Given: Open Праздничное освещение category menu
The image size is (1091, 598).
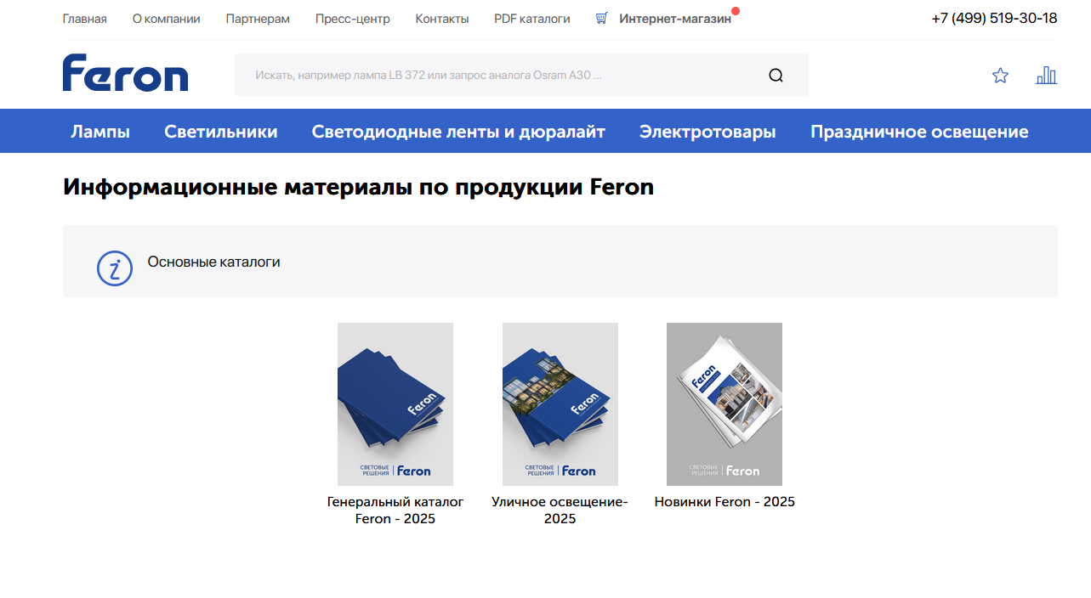Looking at the screenshot, I should click(919, 132).
